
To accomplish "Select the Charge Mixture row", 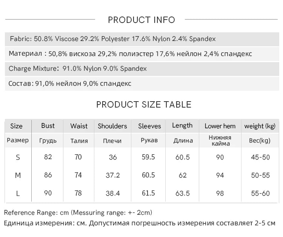I will [142, 69].
